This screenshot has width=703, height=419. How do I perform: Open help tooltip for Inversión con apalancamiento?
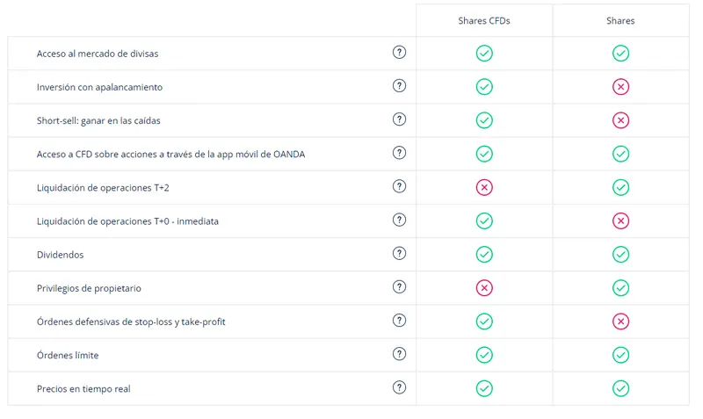coord(399,86)
